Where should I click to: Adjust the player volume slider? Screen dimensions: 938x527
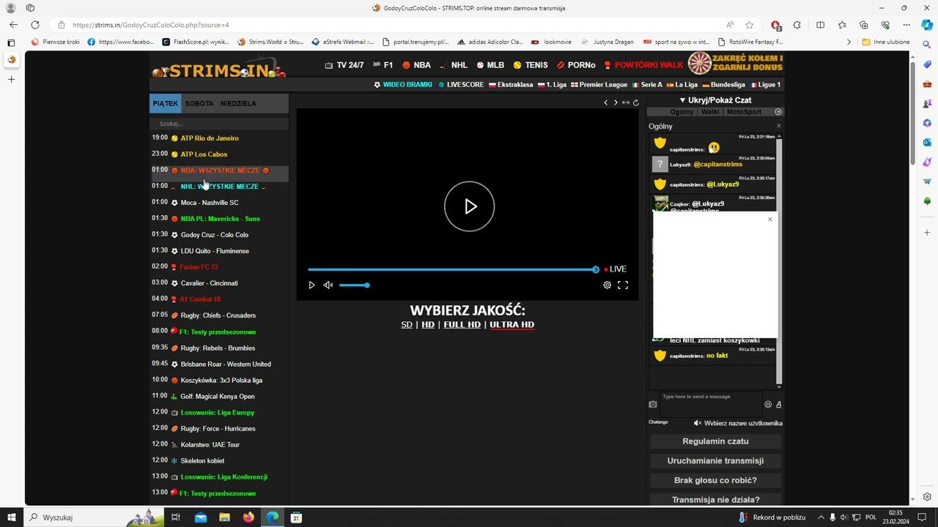(354, 285)
